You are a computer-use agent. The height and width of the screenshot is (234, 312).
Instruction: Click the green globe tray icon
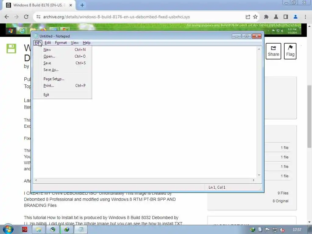coord(253,230)
